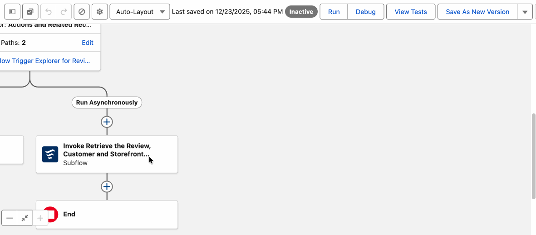Zoom out the canvas with minus button
Viewport: 536px width, 235px height.
click(x=10, y=218)
